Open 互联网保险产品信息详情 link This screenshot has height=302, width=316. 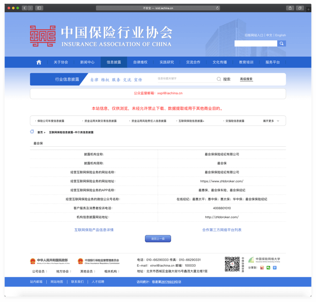(x=94, y=230)
